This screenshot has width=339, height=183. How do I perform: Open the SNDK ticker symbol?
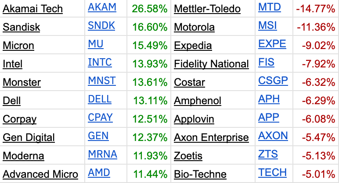101,26
